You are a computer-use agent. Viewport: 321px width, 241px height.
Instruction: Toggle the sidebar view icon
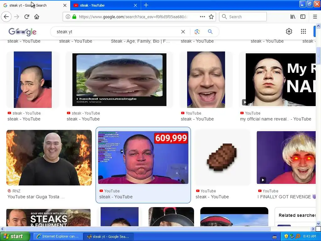[x=303, y=17]
